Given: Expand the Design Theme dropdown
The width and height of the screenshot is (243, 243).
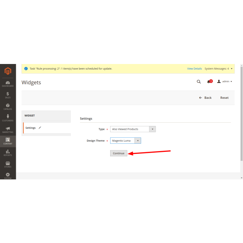Looking at the screenshot, I should coord(126,141).
